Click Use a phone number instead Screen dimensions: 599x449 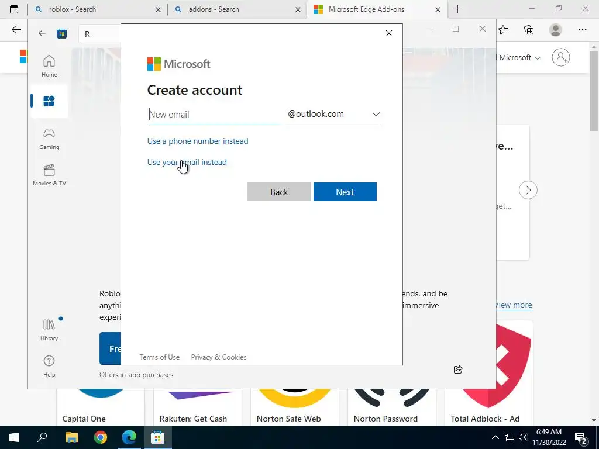[198, 141]
